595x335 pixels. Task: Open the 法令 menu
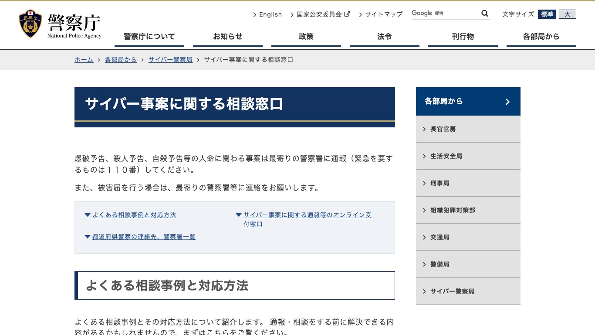(385, 37)
